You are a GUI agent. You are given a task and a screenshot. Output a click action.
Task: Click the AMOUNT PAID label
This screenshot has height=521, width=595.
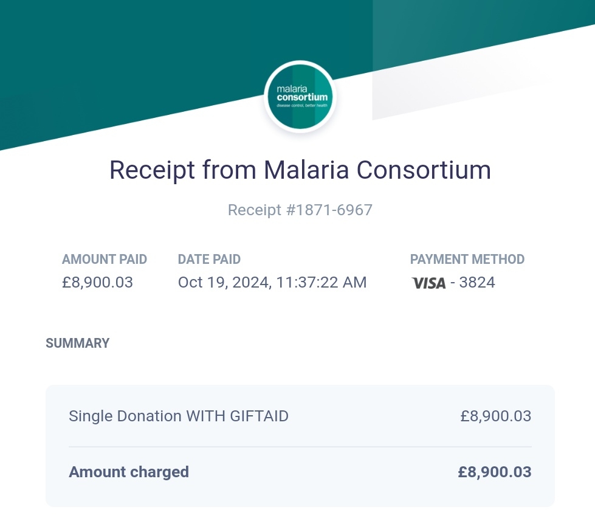[105, 260]
